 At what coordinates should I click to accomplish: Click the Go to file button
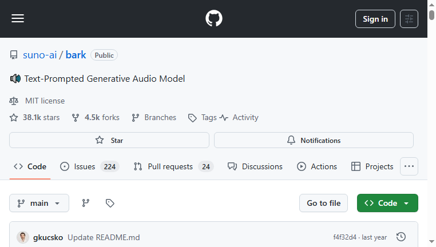(323, 203)
